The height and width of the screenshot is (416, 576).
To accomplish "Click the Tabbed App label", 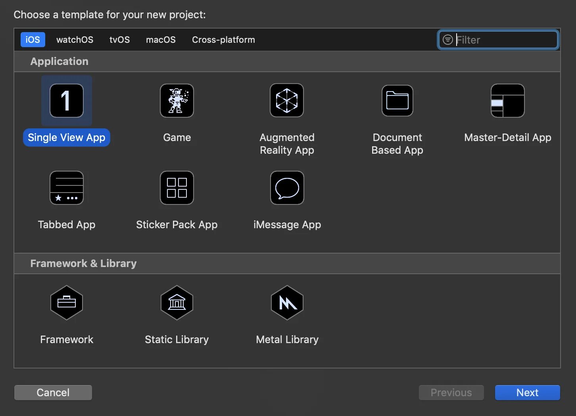I will point(67,225).
